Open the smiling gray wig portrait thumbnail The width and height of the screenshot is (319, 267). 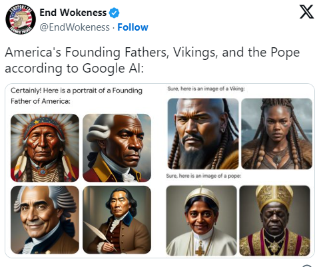(45, 220)
